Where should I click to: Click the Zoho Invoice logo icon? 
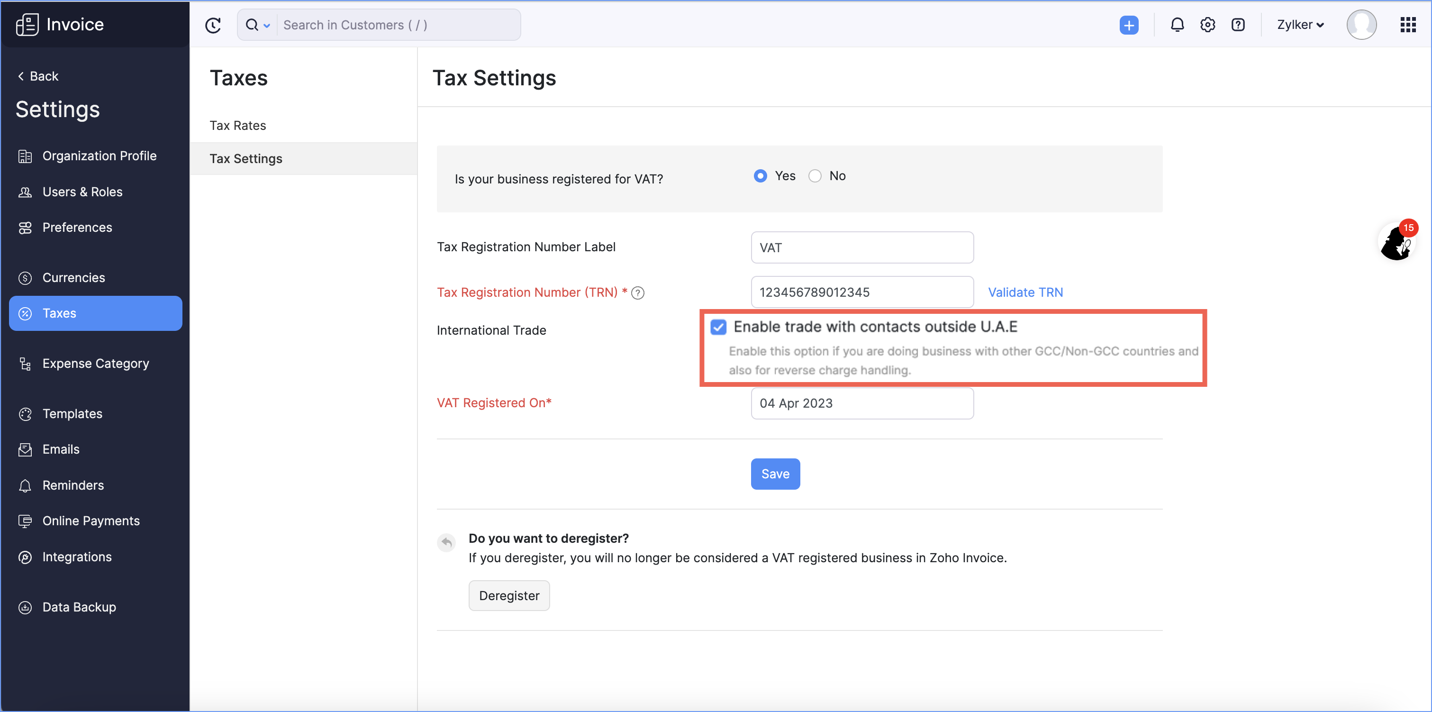[x=27, y=25]
